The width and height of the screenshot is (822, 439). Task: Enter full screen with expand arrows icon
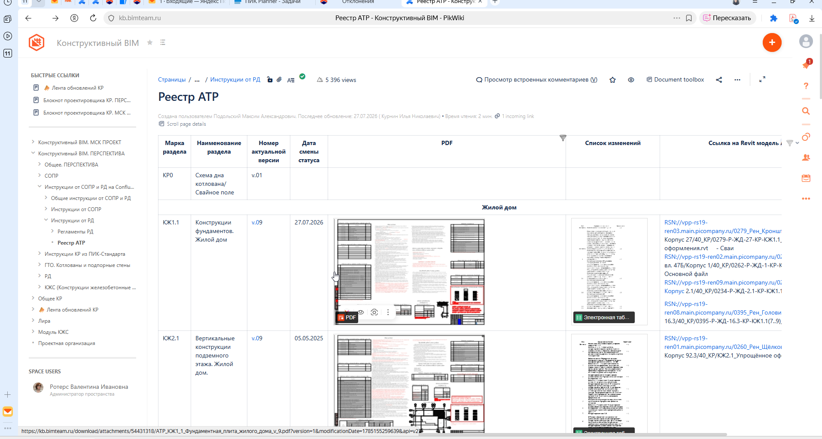[x=762, y=79]
